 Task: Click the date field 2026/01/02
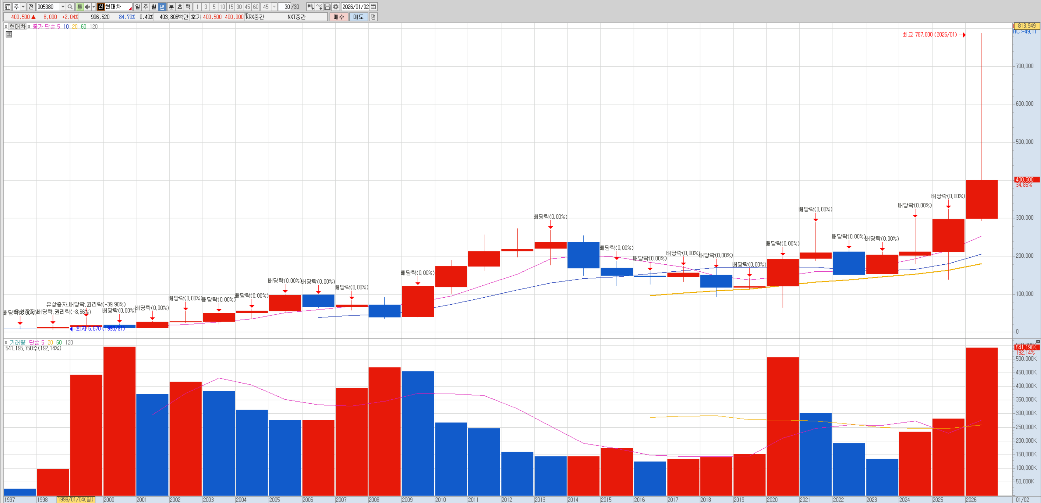point(355,6)
